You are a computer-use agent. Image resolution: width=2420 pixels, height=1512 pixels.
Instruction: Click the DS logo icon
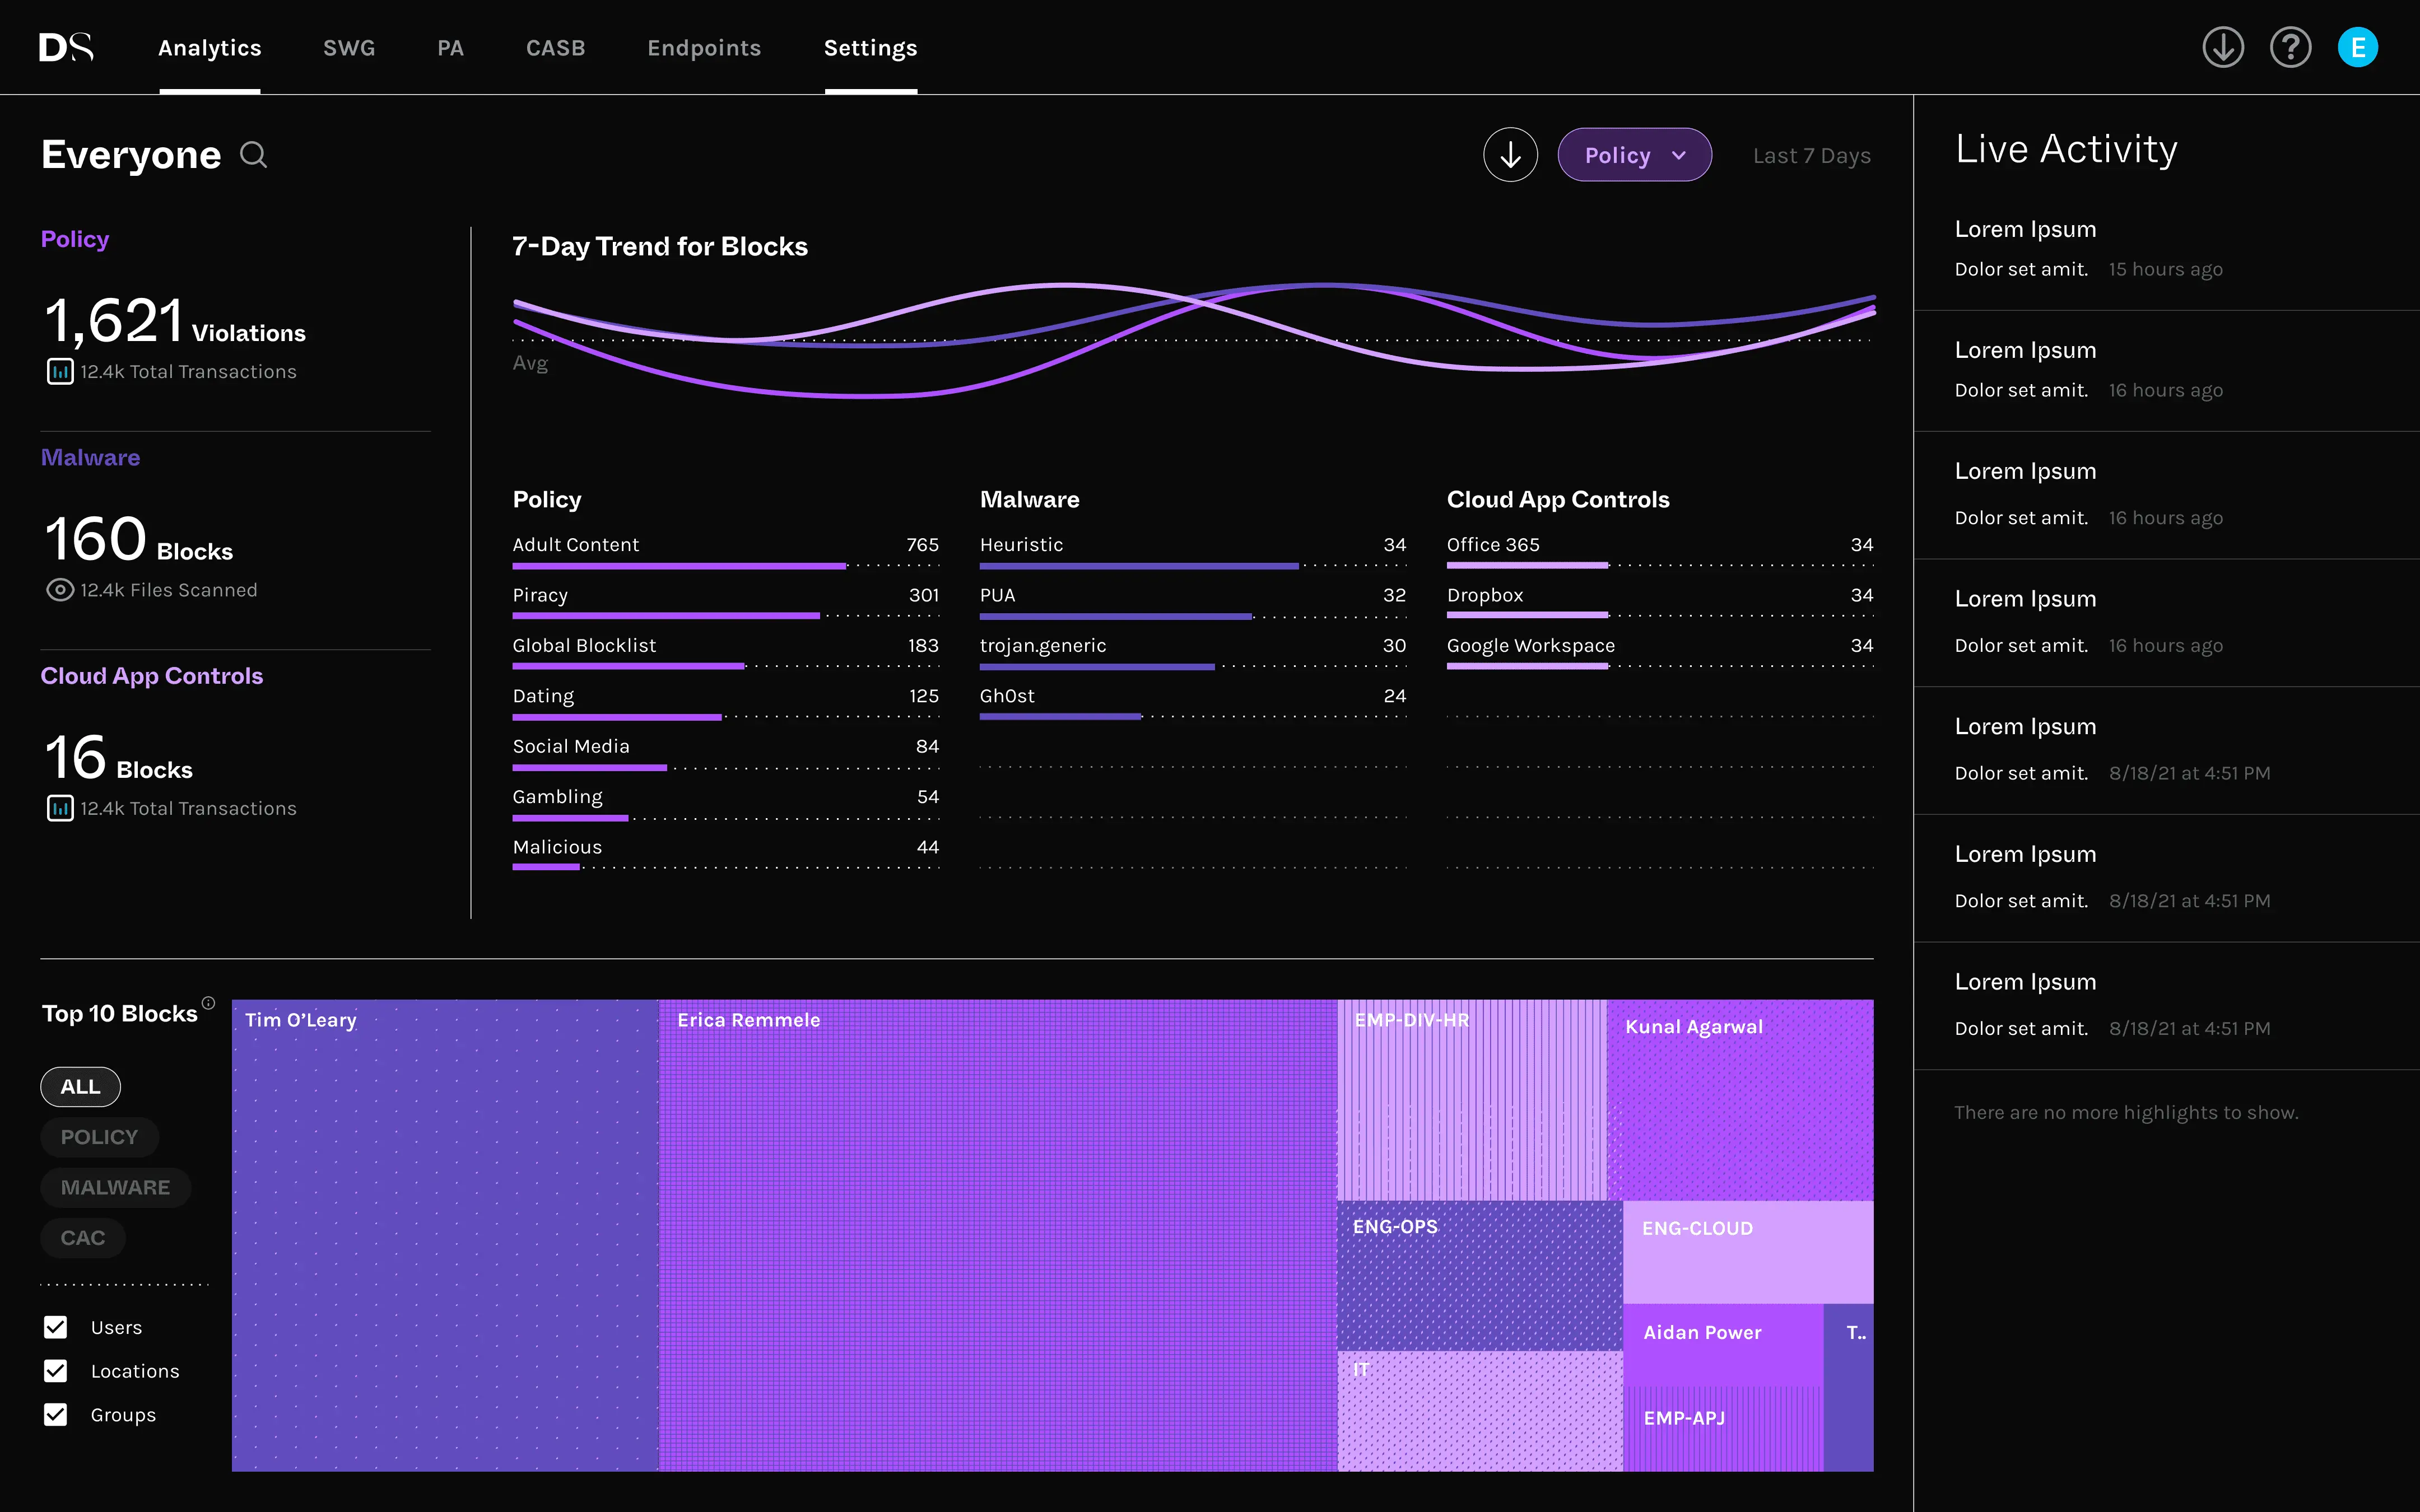coord(66,47)
